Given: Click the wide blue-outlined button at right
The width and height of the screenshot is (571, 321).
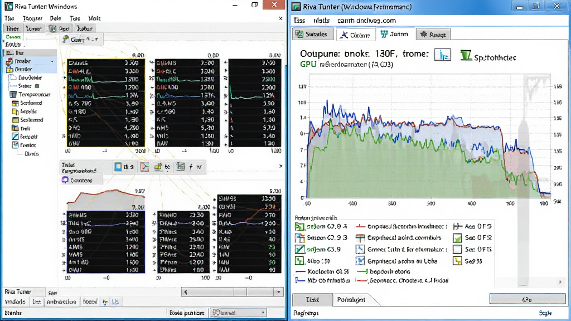Looking at the screenshot, I should coord(528,299).
